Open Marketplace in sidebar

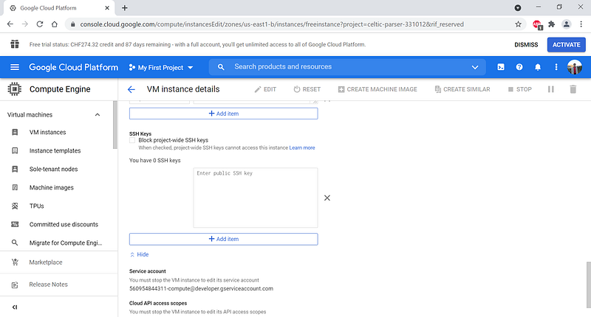click(46, 262)
